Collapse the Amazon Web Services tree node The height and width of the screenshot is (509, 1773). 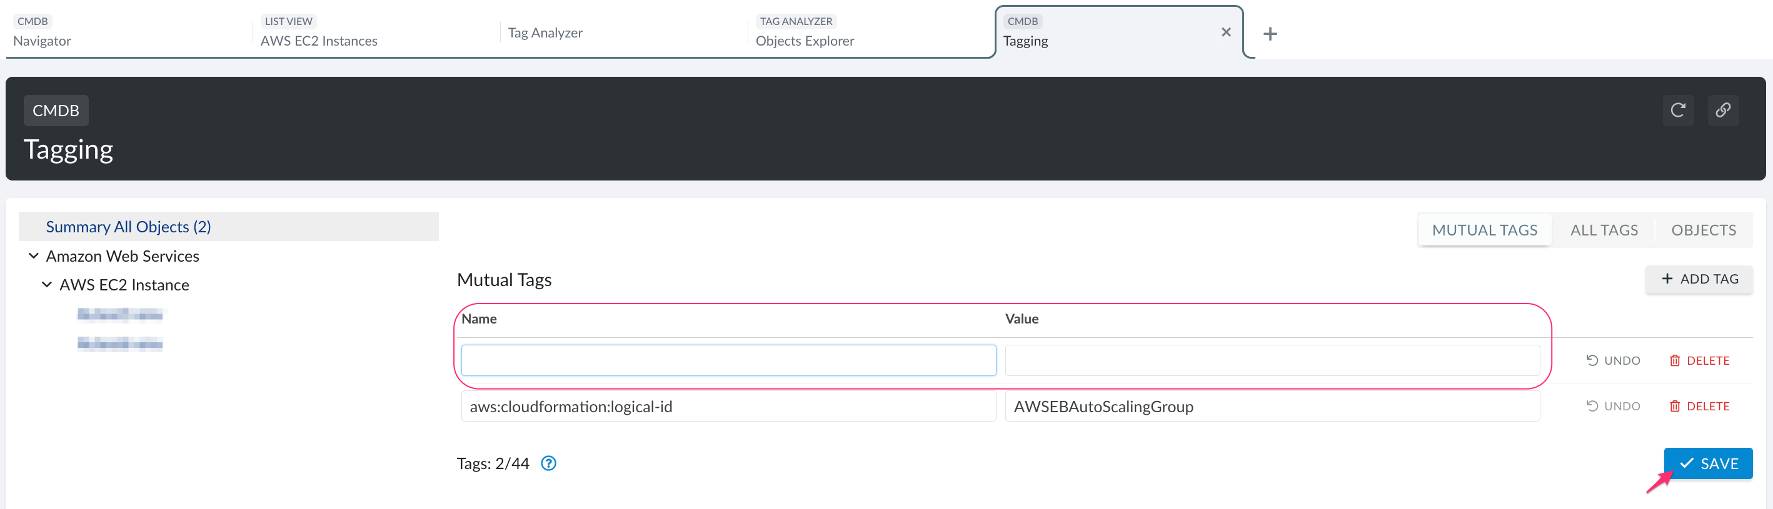33,256
